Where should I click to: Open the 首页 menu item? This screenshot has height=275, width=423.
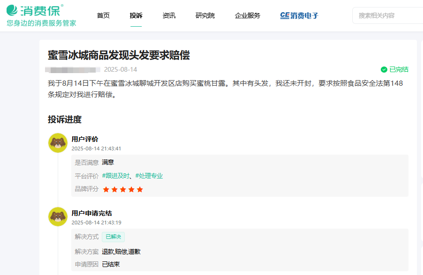click(103, 15)
